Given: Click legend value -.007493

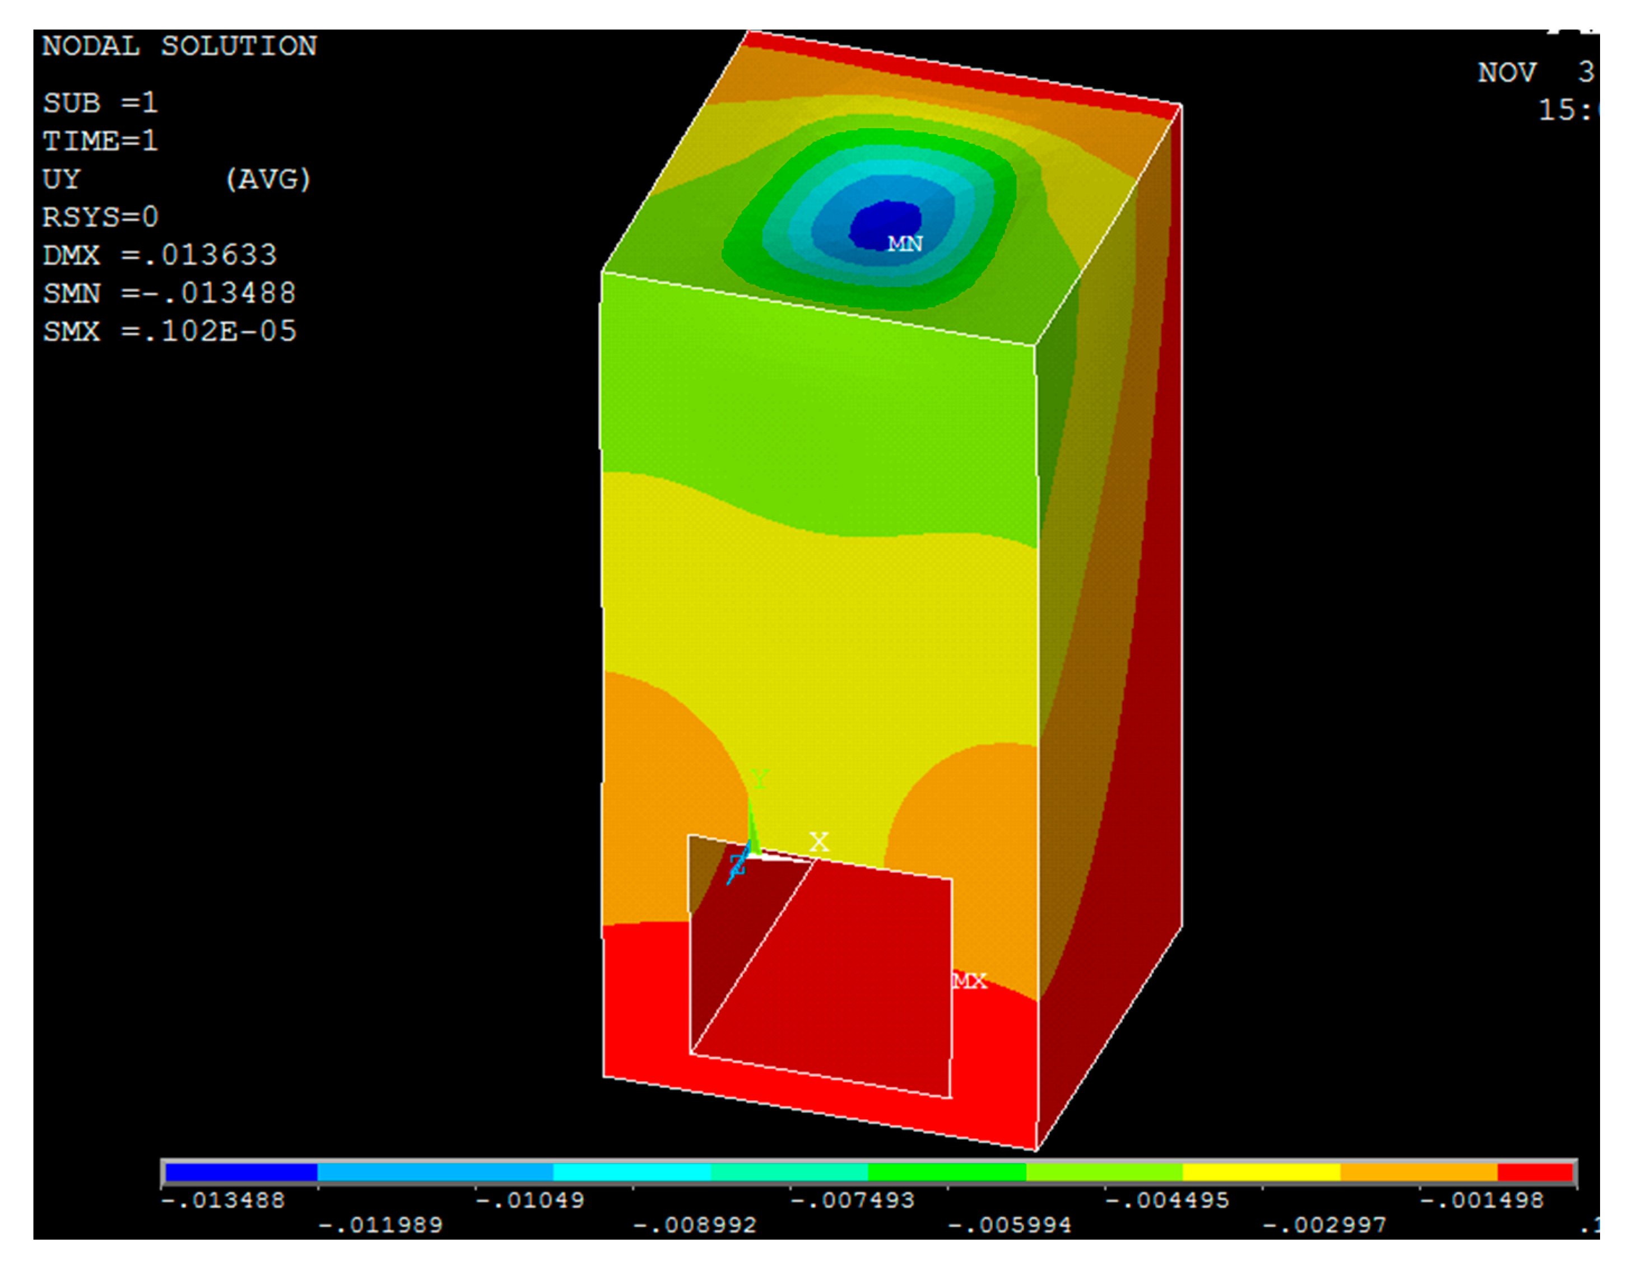Looking at the screenshot, I should [x=852, y=1201].
